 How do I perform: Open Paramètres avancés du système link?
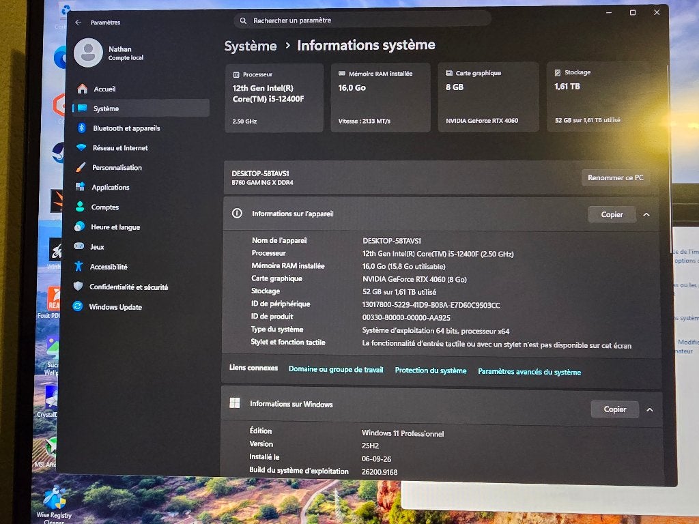[x=529, y=372]
